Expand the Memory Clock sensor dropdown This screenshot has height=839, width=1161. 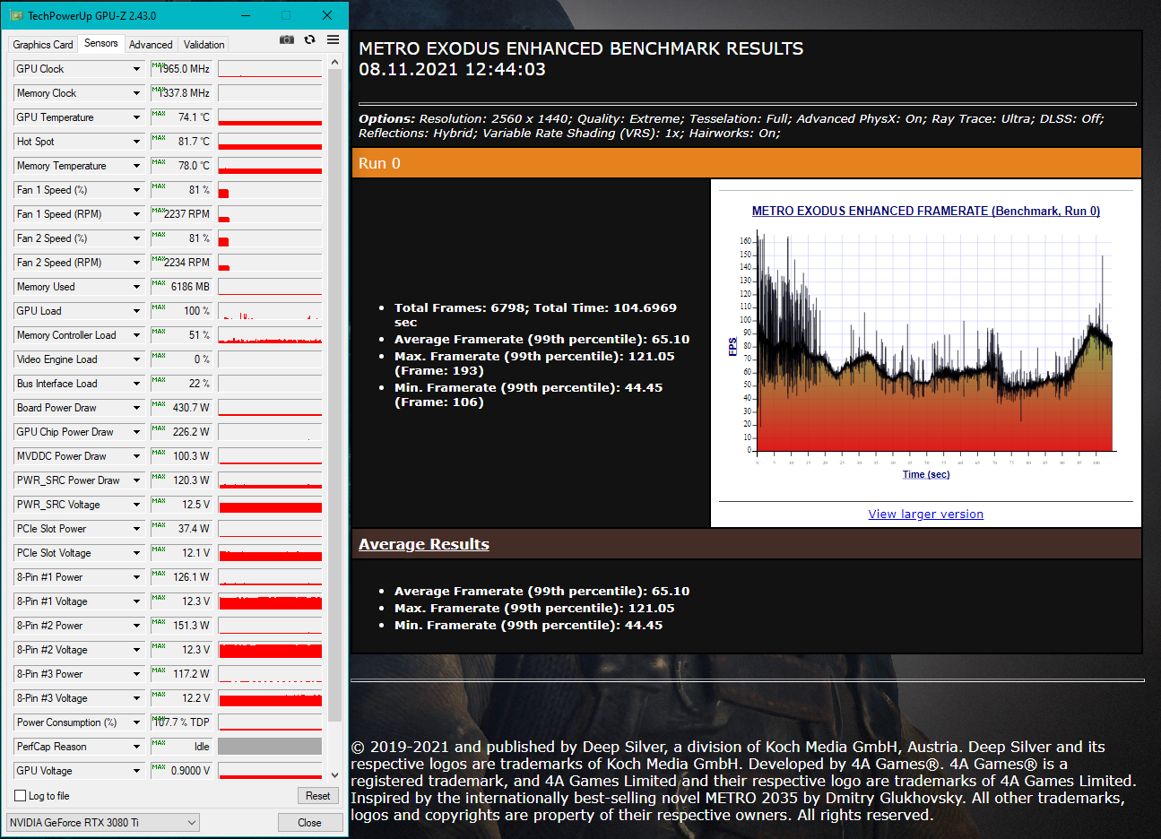(136, 93)
